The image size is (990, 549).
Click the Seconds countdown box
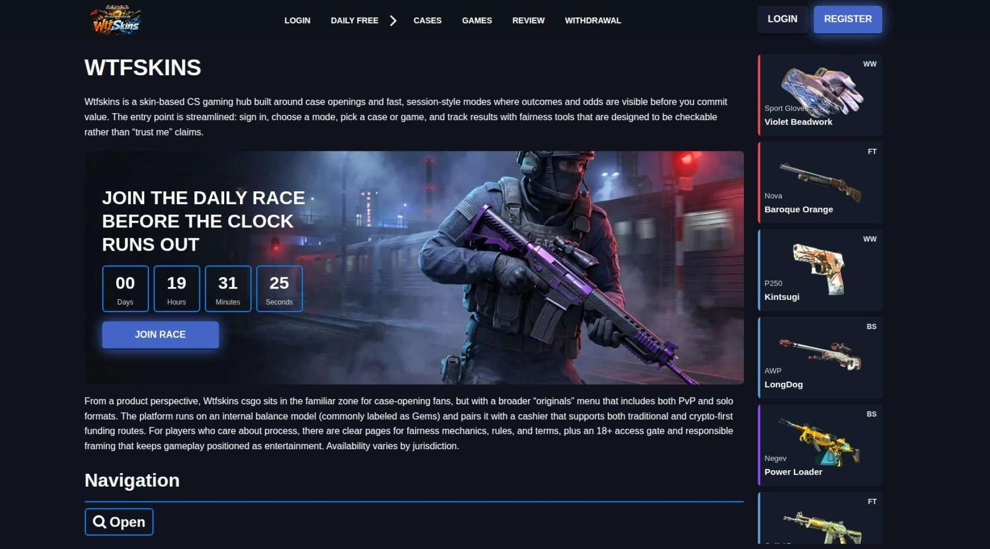tap(279, 289)
